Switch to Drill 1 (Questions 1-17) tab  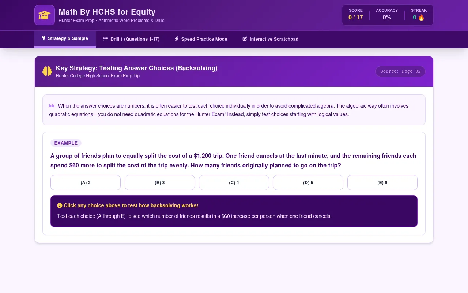tap(131, 39)
